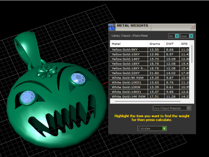This screenshot has width=209, height=157.
Task: Click the 14.02 DWT value
Action: coord(171,73)
